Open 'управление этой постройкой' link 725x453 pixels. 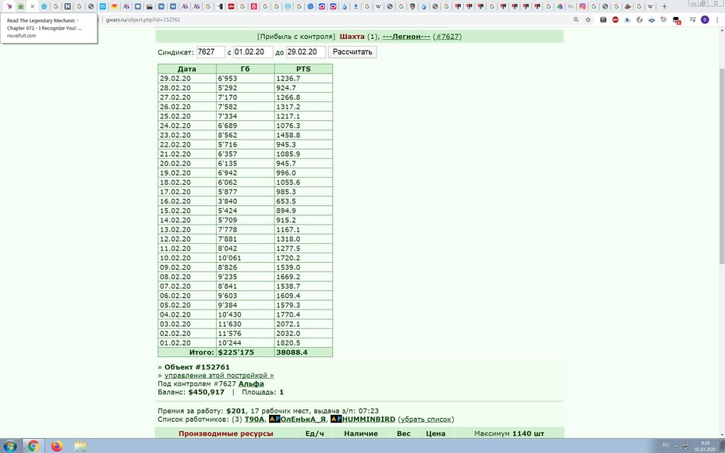[219, 375]
